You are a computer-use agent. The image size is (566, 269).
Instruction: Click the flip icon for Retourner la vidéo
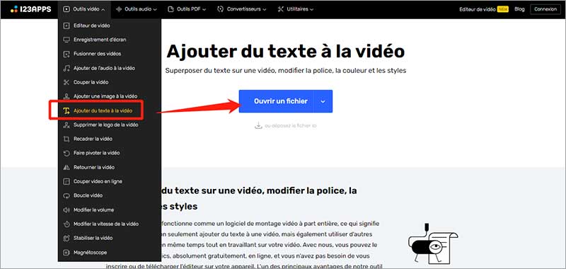(x=66, y=167)
